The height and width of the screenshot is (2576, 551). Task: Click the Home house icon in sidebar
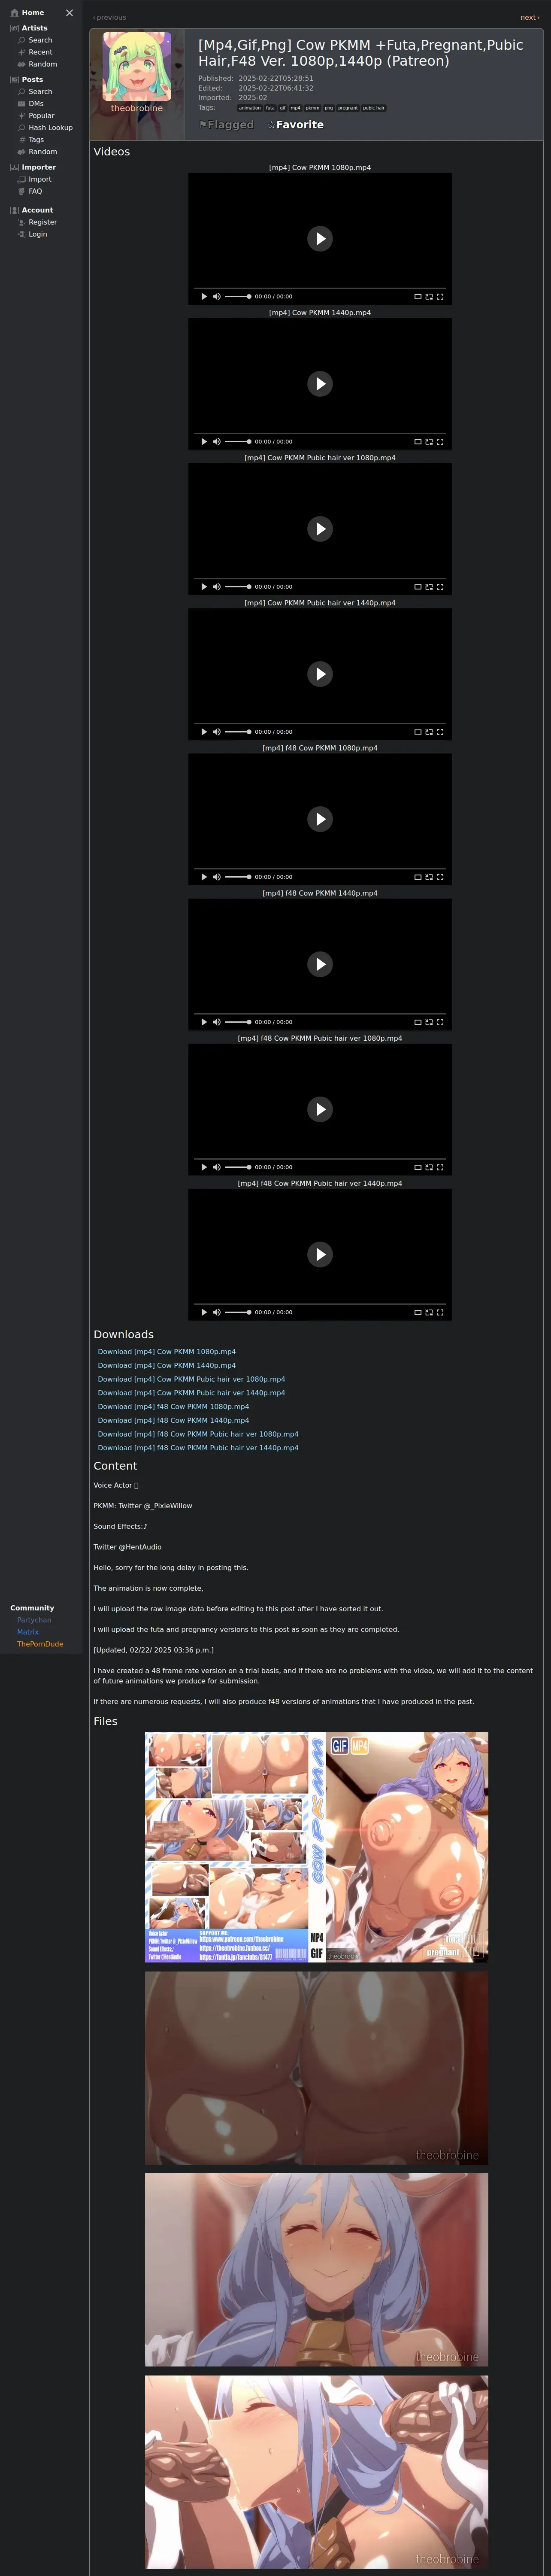point(14,13)
